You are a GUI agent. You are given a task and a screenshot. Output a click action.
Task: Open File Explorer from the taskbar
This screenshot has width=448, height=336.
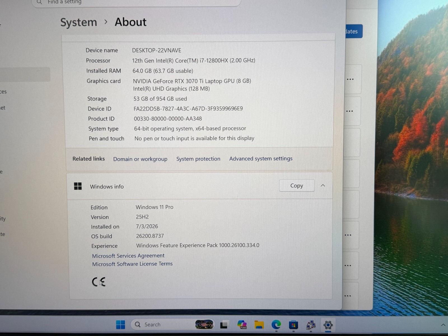[x=259, y=325]
